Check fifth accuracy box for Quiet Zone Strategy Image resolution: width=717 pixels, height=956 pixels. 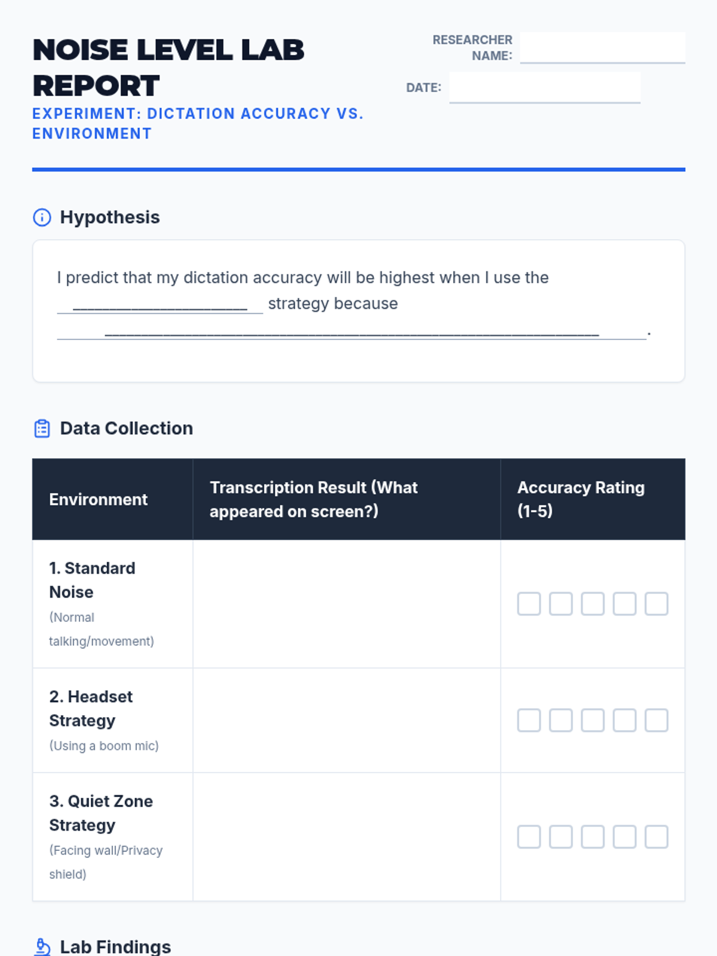656,837
